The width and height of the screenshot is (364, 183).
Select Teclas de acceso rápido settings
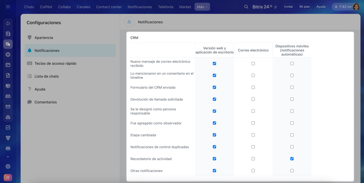coord(55,64)
